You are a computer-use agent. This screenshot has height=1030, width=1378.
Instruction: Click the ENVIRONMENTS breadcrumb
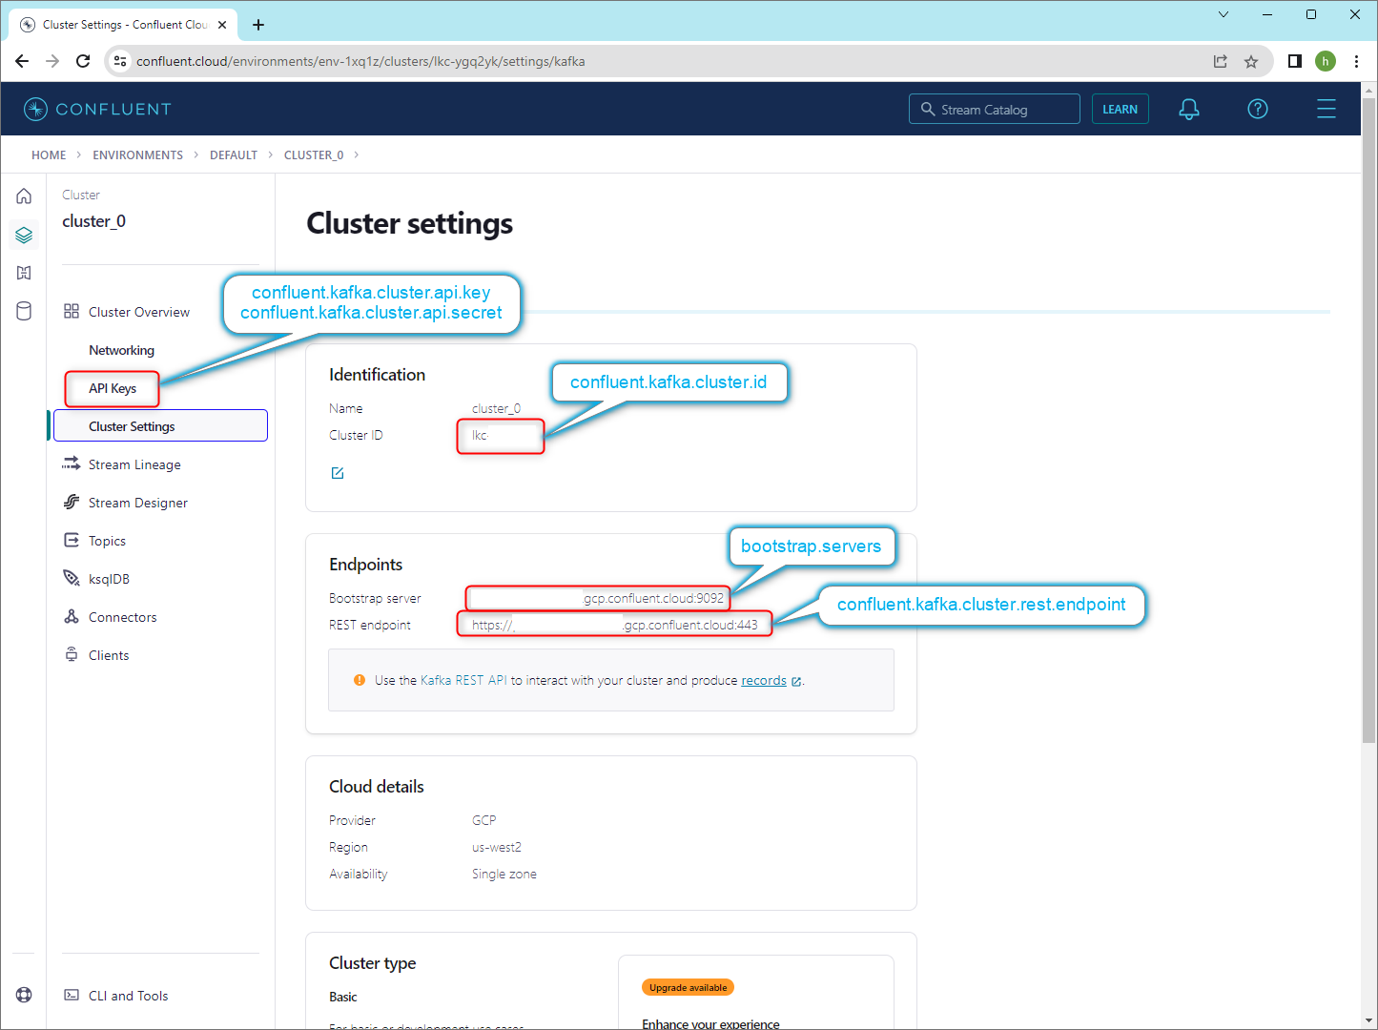pyautogui.click(x=137, y=154)
